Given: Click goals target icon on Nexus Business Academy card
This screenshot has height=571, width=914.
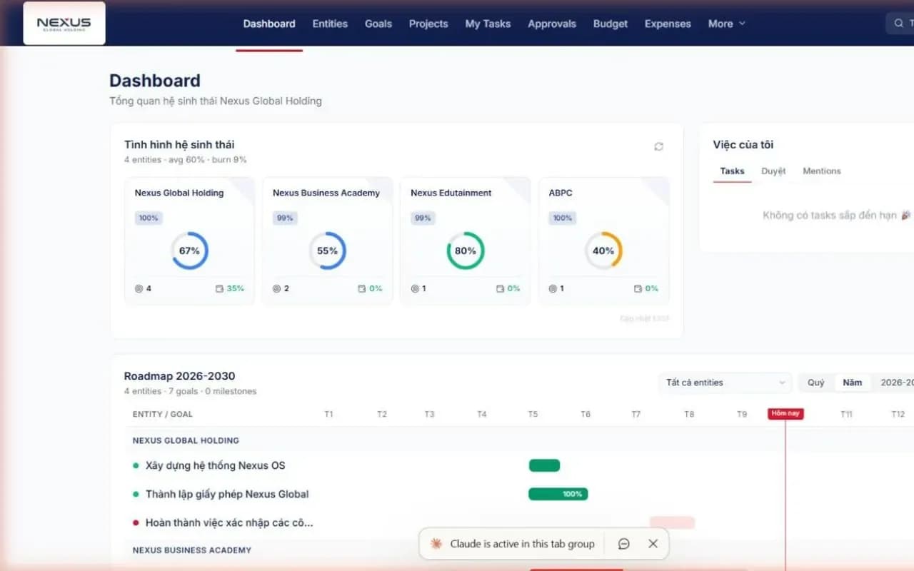Looking at the screenshot, I should [x=277, y=288].
